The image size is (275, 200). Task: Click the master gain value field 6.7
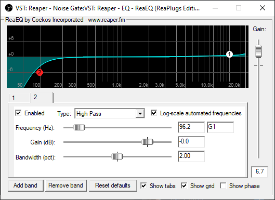[259, 172]
